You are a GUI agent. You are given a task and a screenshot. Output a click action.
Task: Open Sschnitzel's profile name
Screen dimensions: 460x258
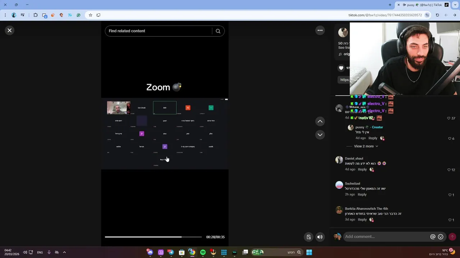click(353, 183)
